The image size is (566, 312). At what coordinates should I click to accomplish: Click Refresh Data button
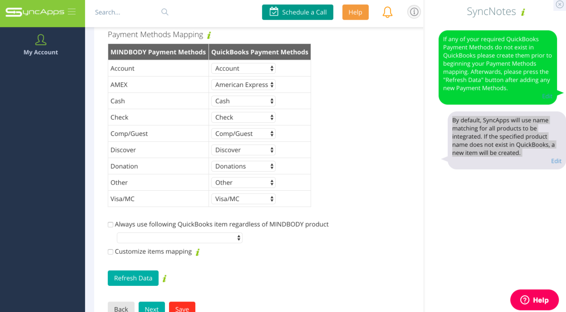click(x=133, y=278)
